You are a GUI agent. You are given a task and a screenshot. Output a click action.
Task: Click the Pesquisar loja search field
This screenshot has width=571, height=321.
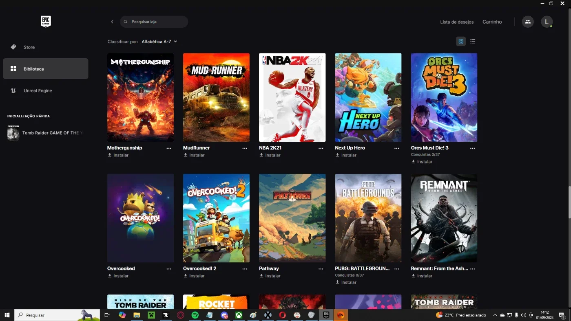tap(154, 22)
